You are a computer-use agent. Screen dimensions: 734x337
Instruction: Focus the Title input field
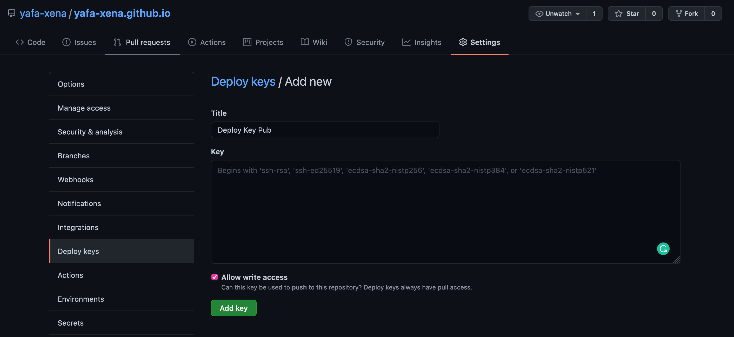tap(325, 130)
